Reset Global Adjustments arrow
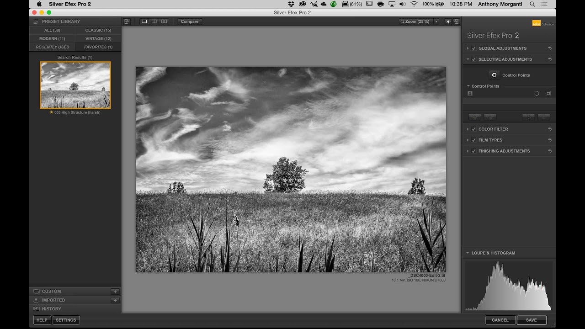This screenshot has height=329, width=585. [549, 48]
